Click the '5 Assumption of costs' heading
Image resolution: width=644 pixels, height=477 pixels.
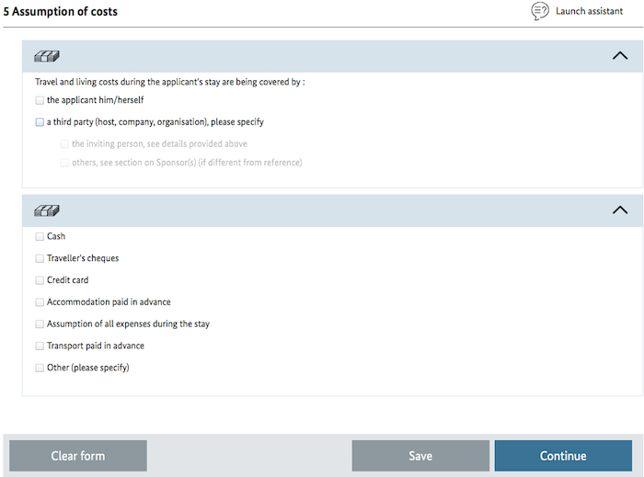61,11
